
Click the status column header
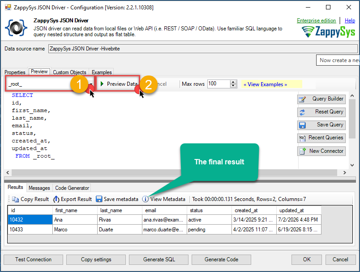point(210,210)
